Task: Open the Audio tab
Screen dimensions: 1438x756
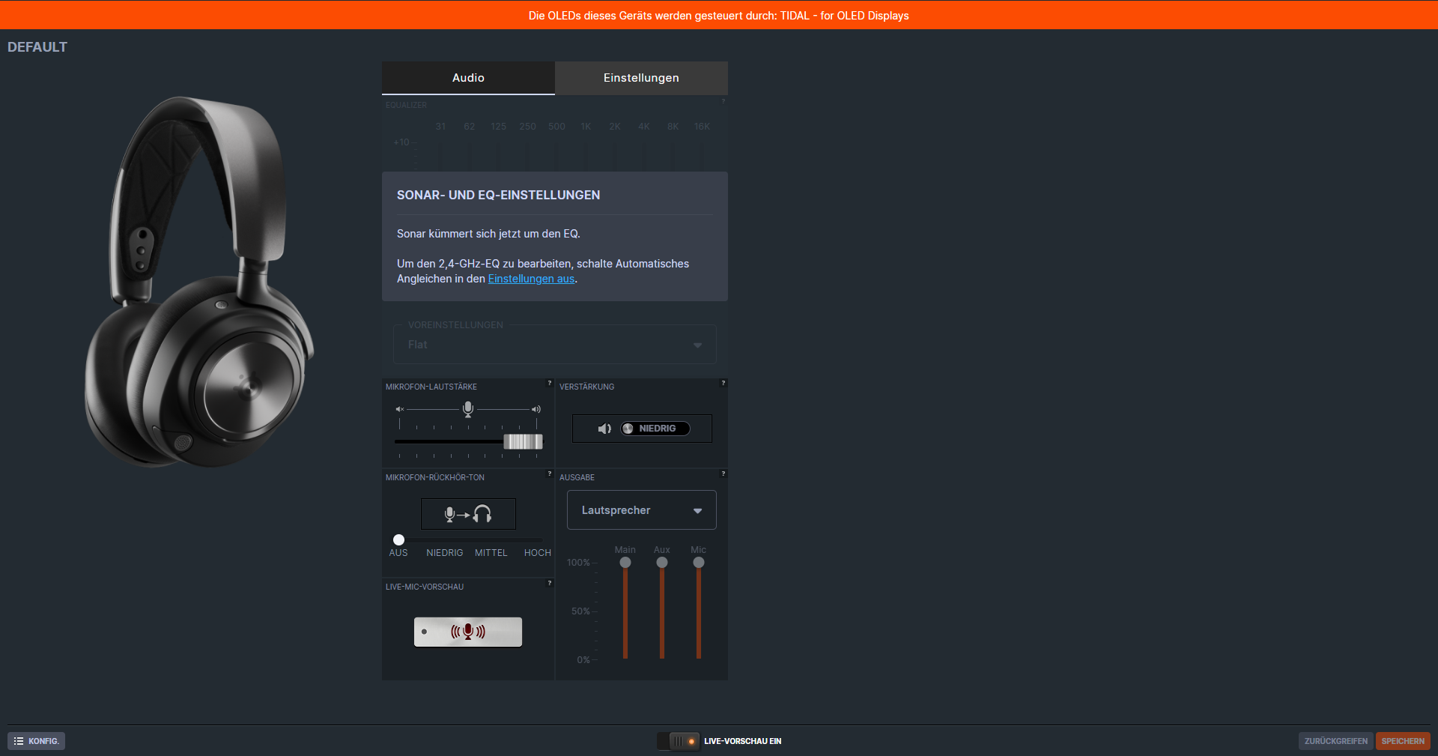Action: [x=468, y=78]
